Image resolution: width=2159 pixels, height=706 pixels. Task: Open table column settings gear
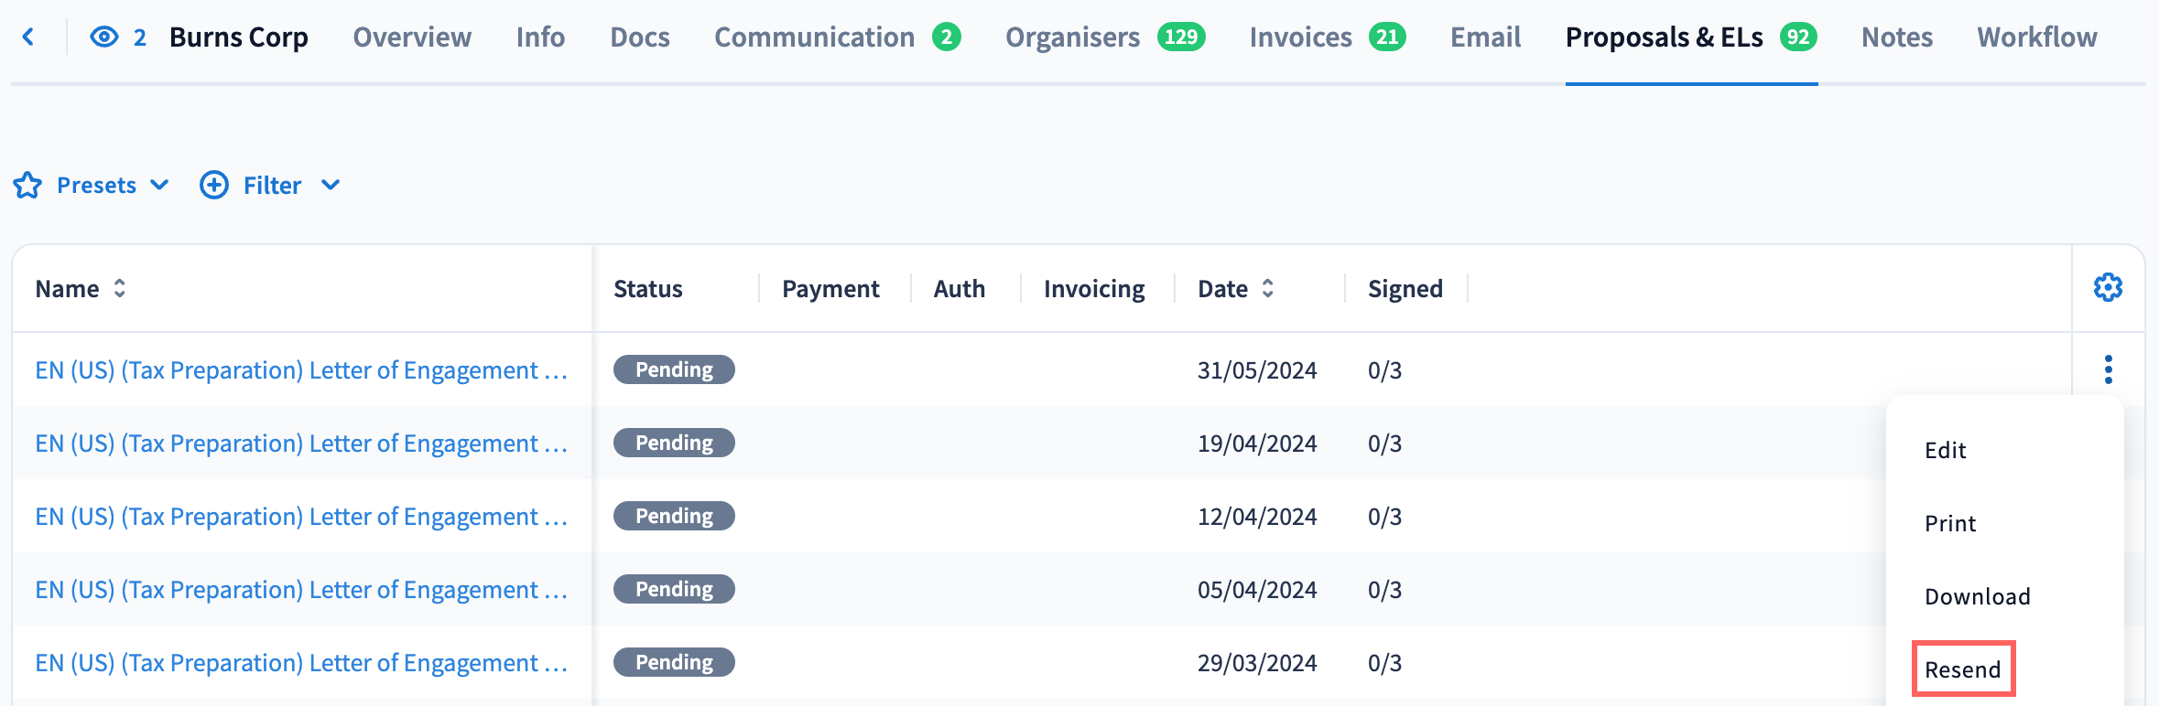click(x=2108, y=288)
